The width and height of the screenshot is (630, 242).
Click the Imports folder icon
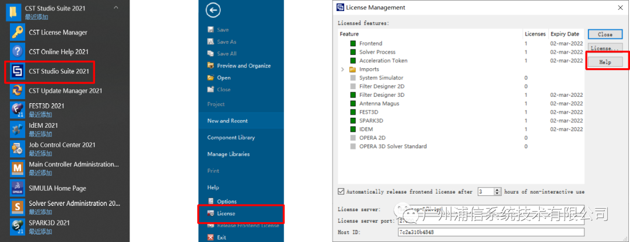coord(353,69)
